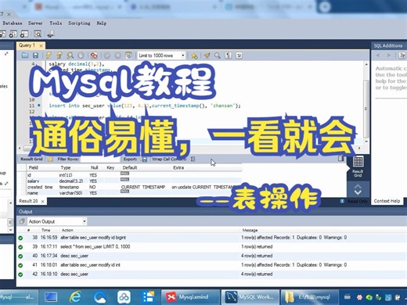Save the script with the floppy disk icon

(35, 56)
